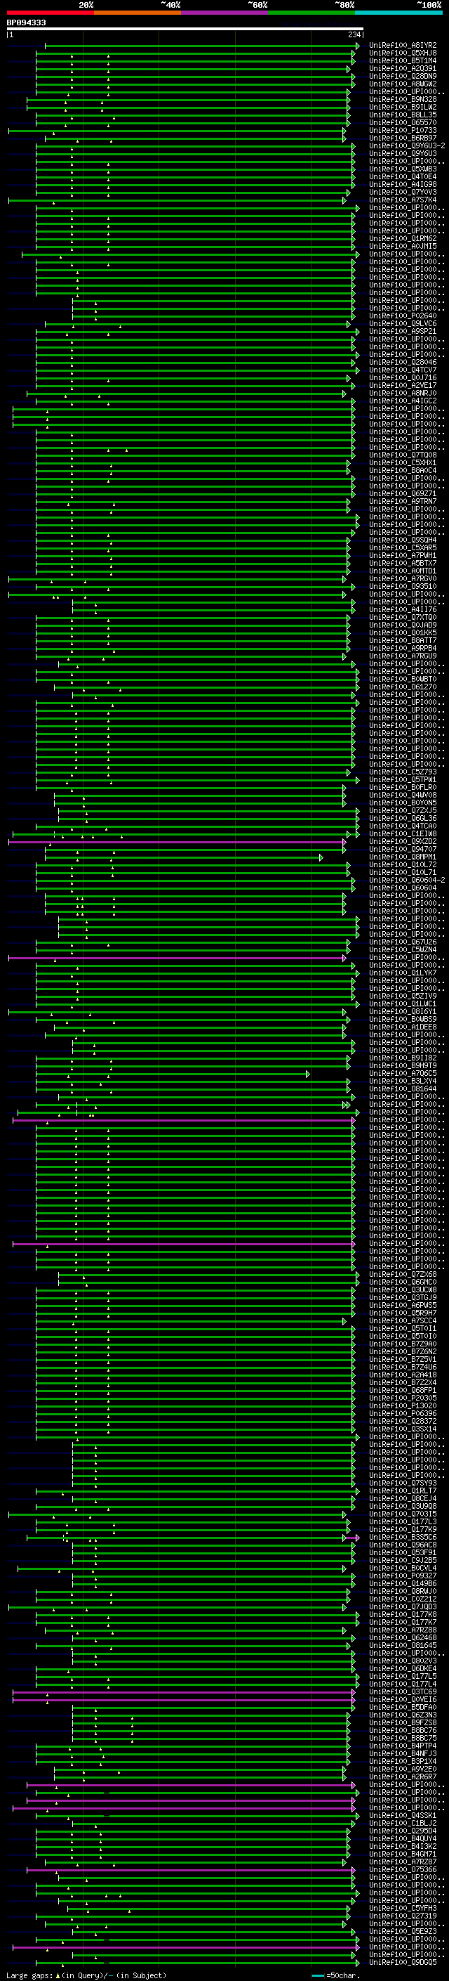This screenshot has height=1981, width=449.
Task: Select hit label UniRef100_Q5XWB3
Action: (403, 169)
